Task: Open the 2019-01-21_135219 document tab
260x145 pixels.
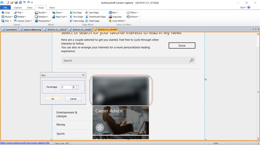Action: [55, 30]
